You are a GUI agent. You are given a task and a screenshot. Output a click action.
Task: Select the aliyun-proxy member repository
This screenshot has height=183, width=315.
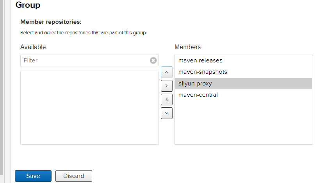[x=195, y=84]
